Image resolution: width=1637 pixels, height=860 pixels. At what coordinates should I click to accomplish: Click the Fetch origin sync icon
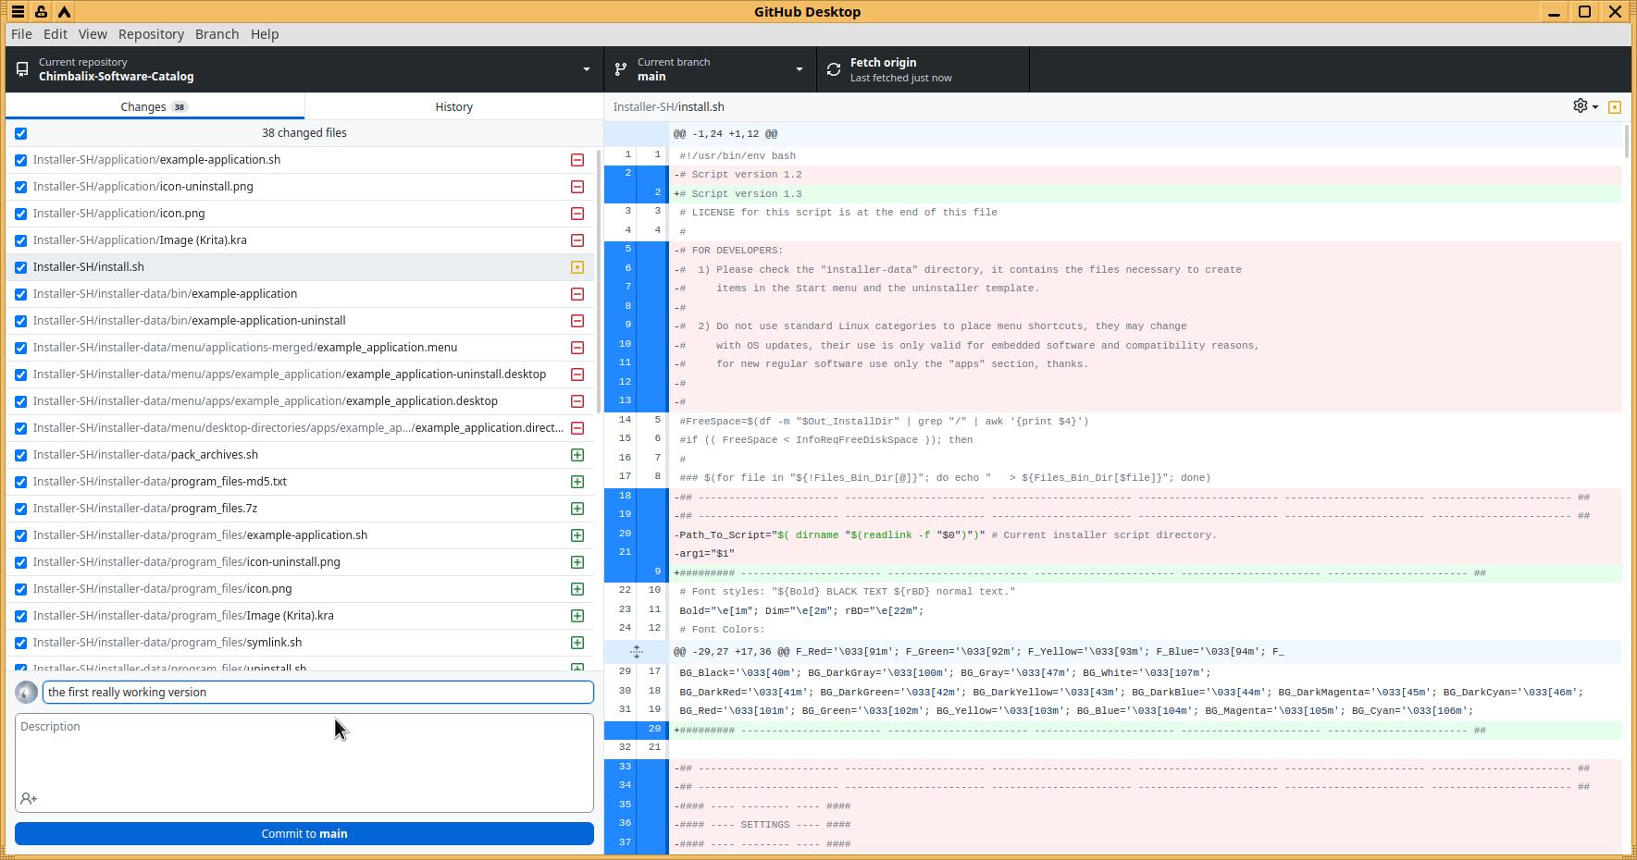click(x=834, y=69)
